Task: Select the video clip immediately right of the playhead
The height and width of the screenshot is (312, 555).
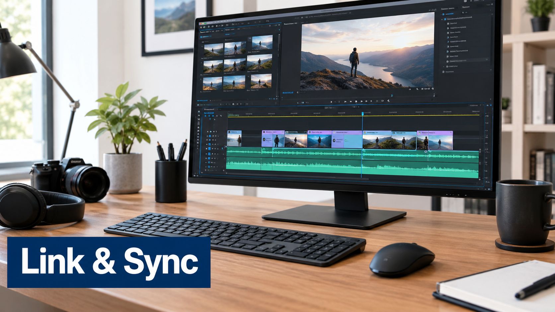Action: (377, 140)
